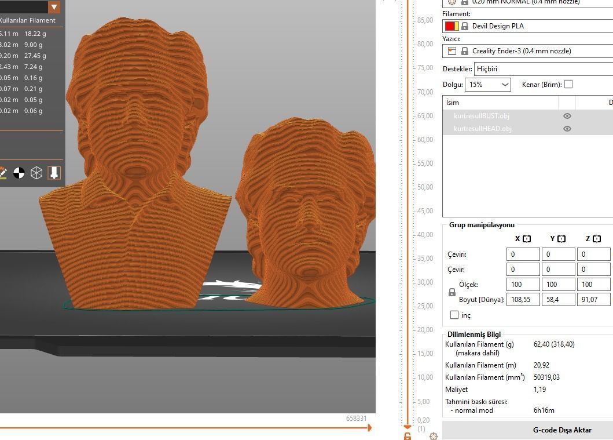Click legend value 7.24 g

pyautogui.click(x=34, y=67)
